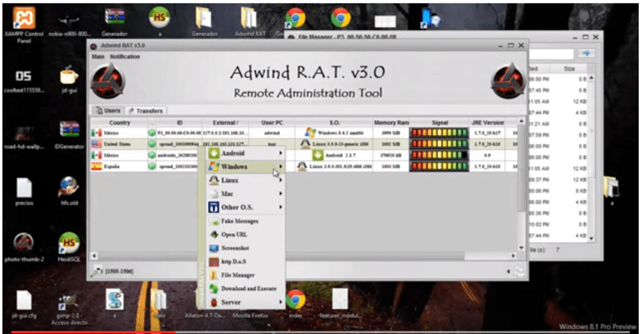642x334 pixels.
Task: Choose Mac entry in the context menu
Action: point(245,194)
